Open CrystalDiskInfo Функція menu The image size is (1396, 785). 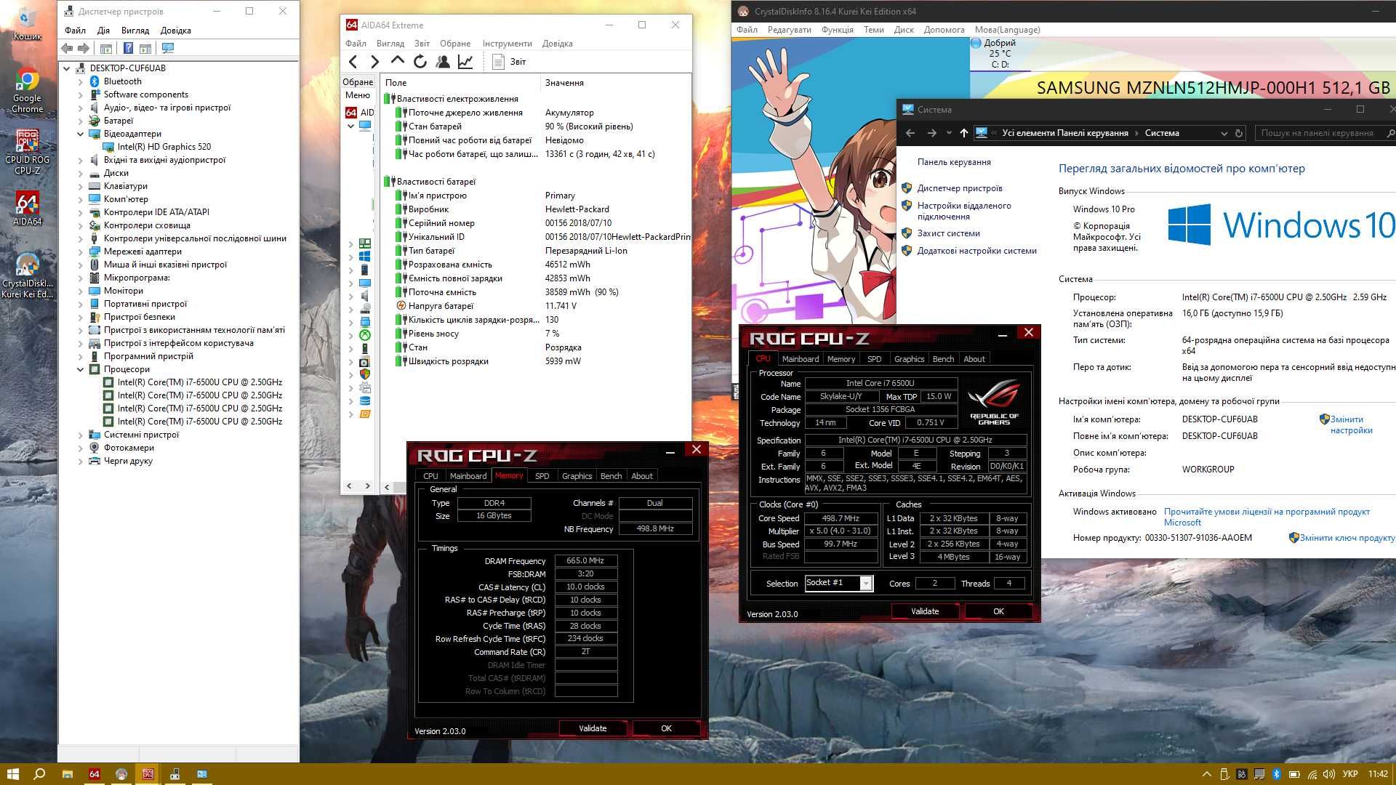(838, 30)
